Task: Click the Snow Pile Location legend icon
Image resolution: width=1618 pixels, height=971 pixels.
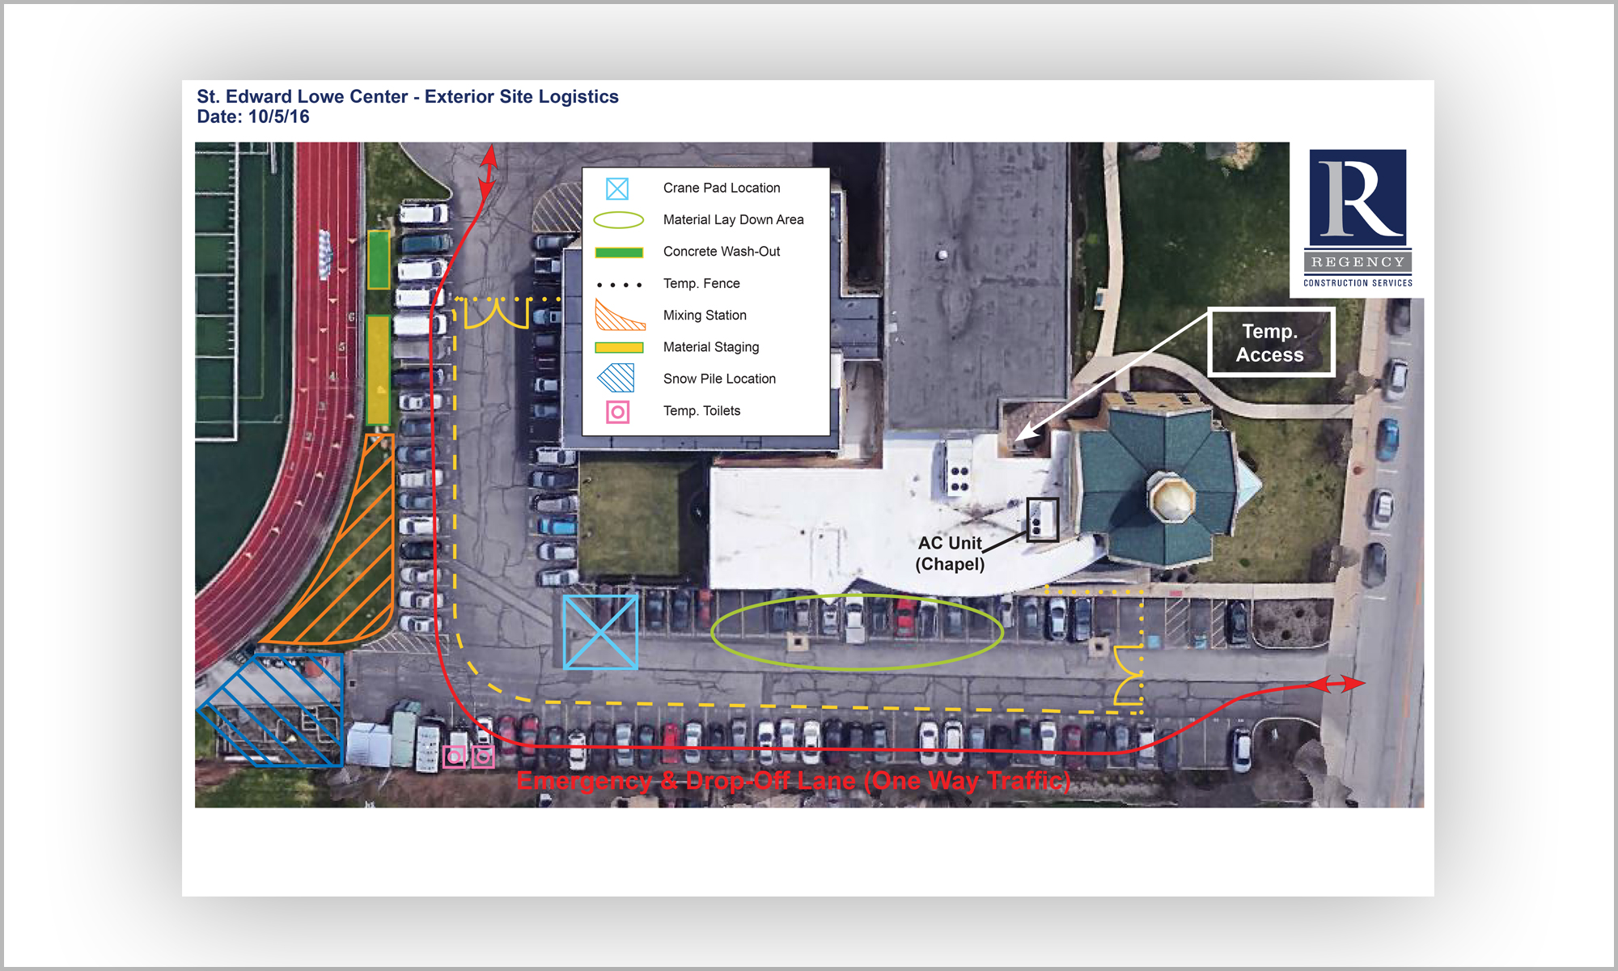Action: [616, 378]
